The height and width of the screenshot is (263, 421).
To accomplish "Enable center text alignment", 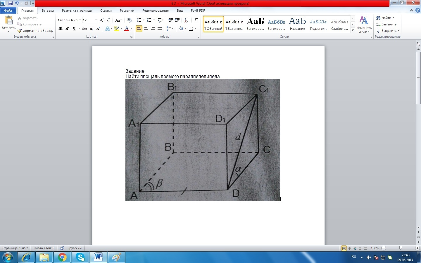I will click(146, 29).
